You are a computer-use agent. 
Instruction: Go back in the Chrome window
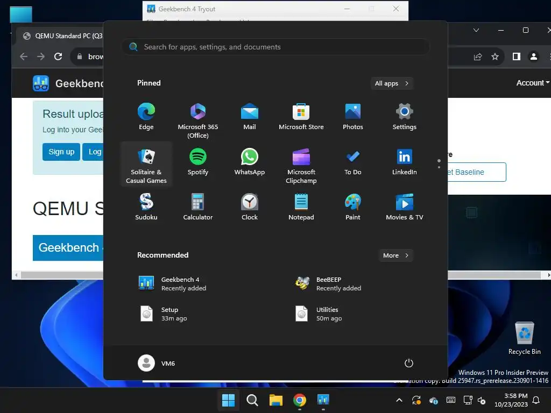tap(24, 56)
